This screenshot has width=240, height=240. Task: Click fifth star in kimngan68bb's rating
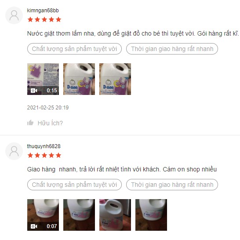(x=58, y=20)
